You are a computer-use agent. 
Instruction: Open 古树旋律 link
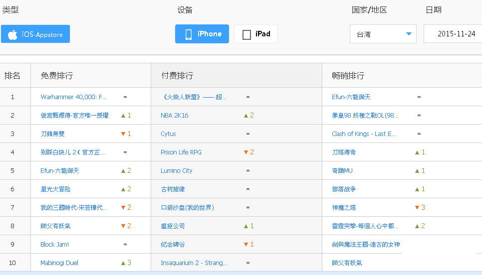click(173, 189)
